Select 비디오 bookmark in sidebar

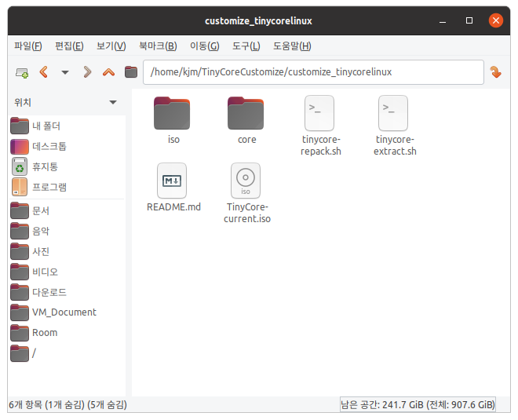click(67, 272)
